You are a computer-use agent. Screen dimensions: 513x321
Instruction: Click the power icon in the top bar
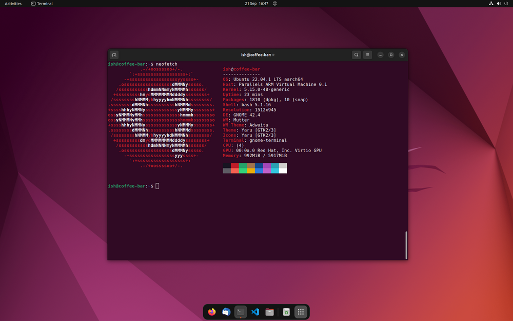coord(505,4)
